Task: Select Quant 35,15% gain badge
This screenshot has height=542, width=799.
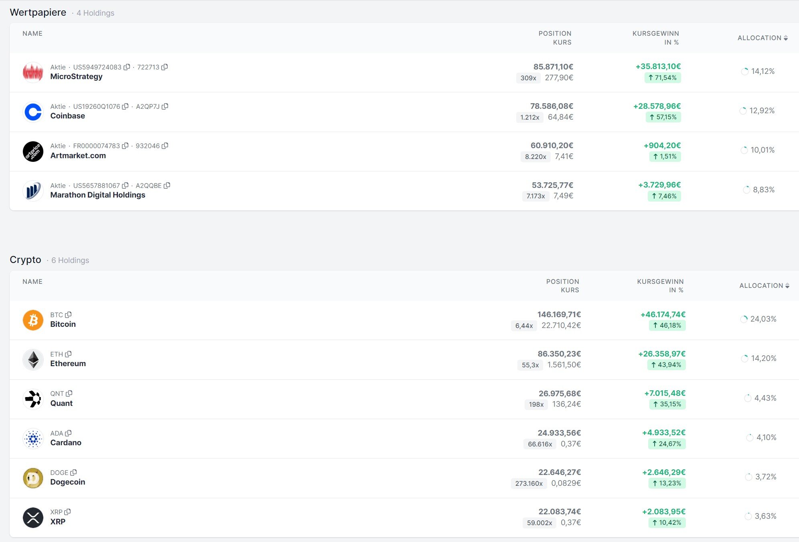Action: (667, 404)
